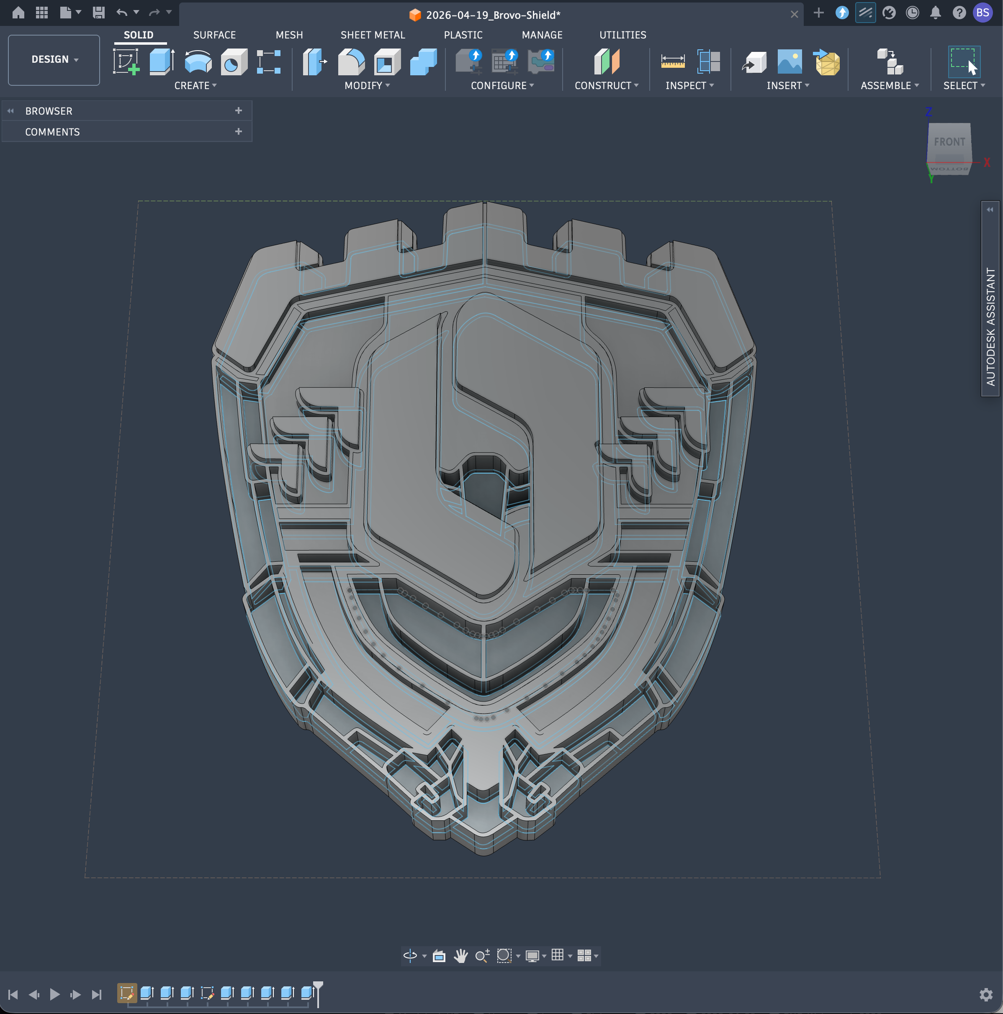This screenshot has height=1014, width=1003.
Task: Open the Data Panel grid icon
Action: (x=41, y=13)
